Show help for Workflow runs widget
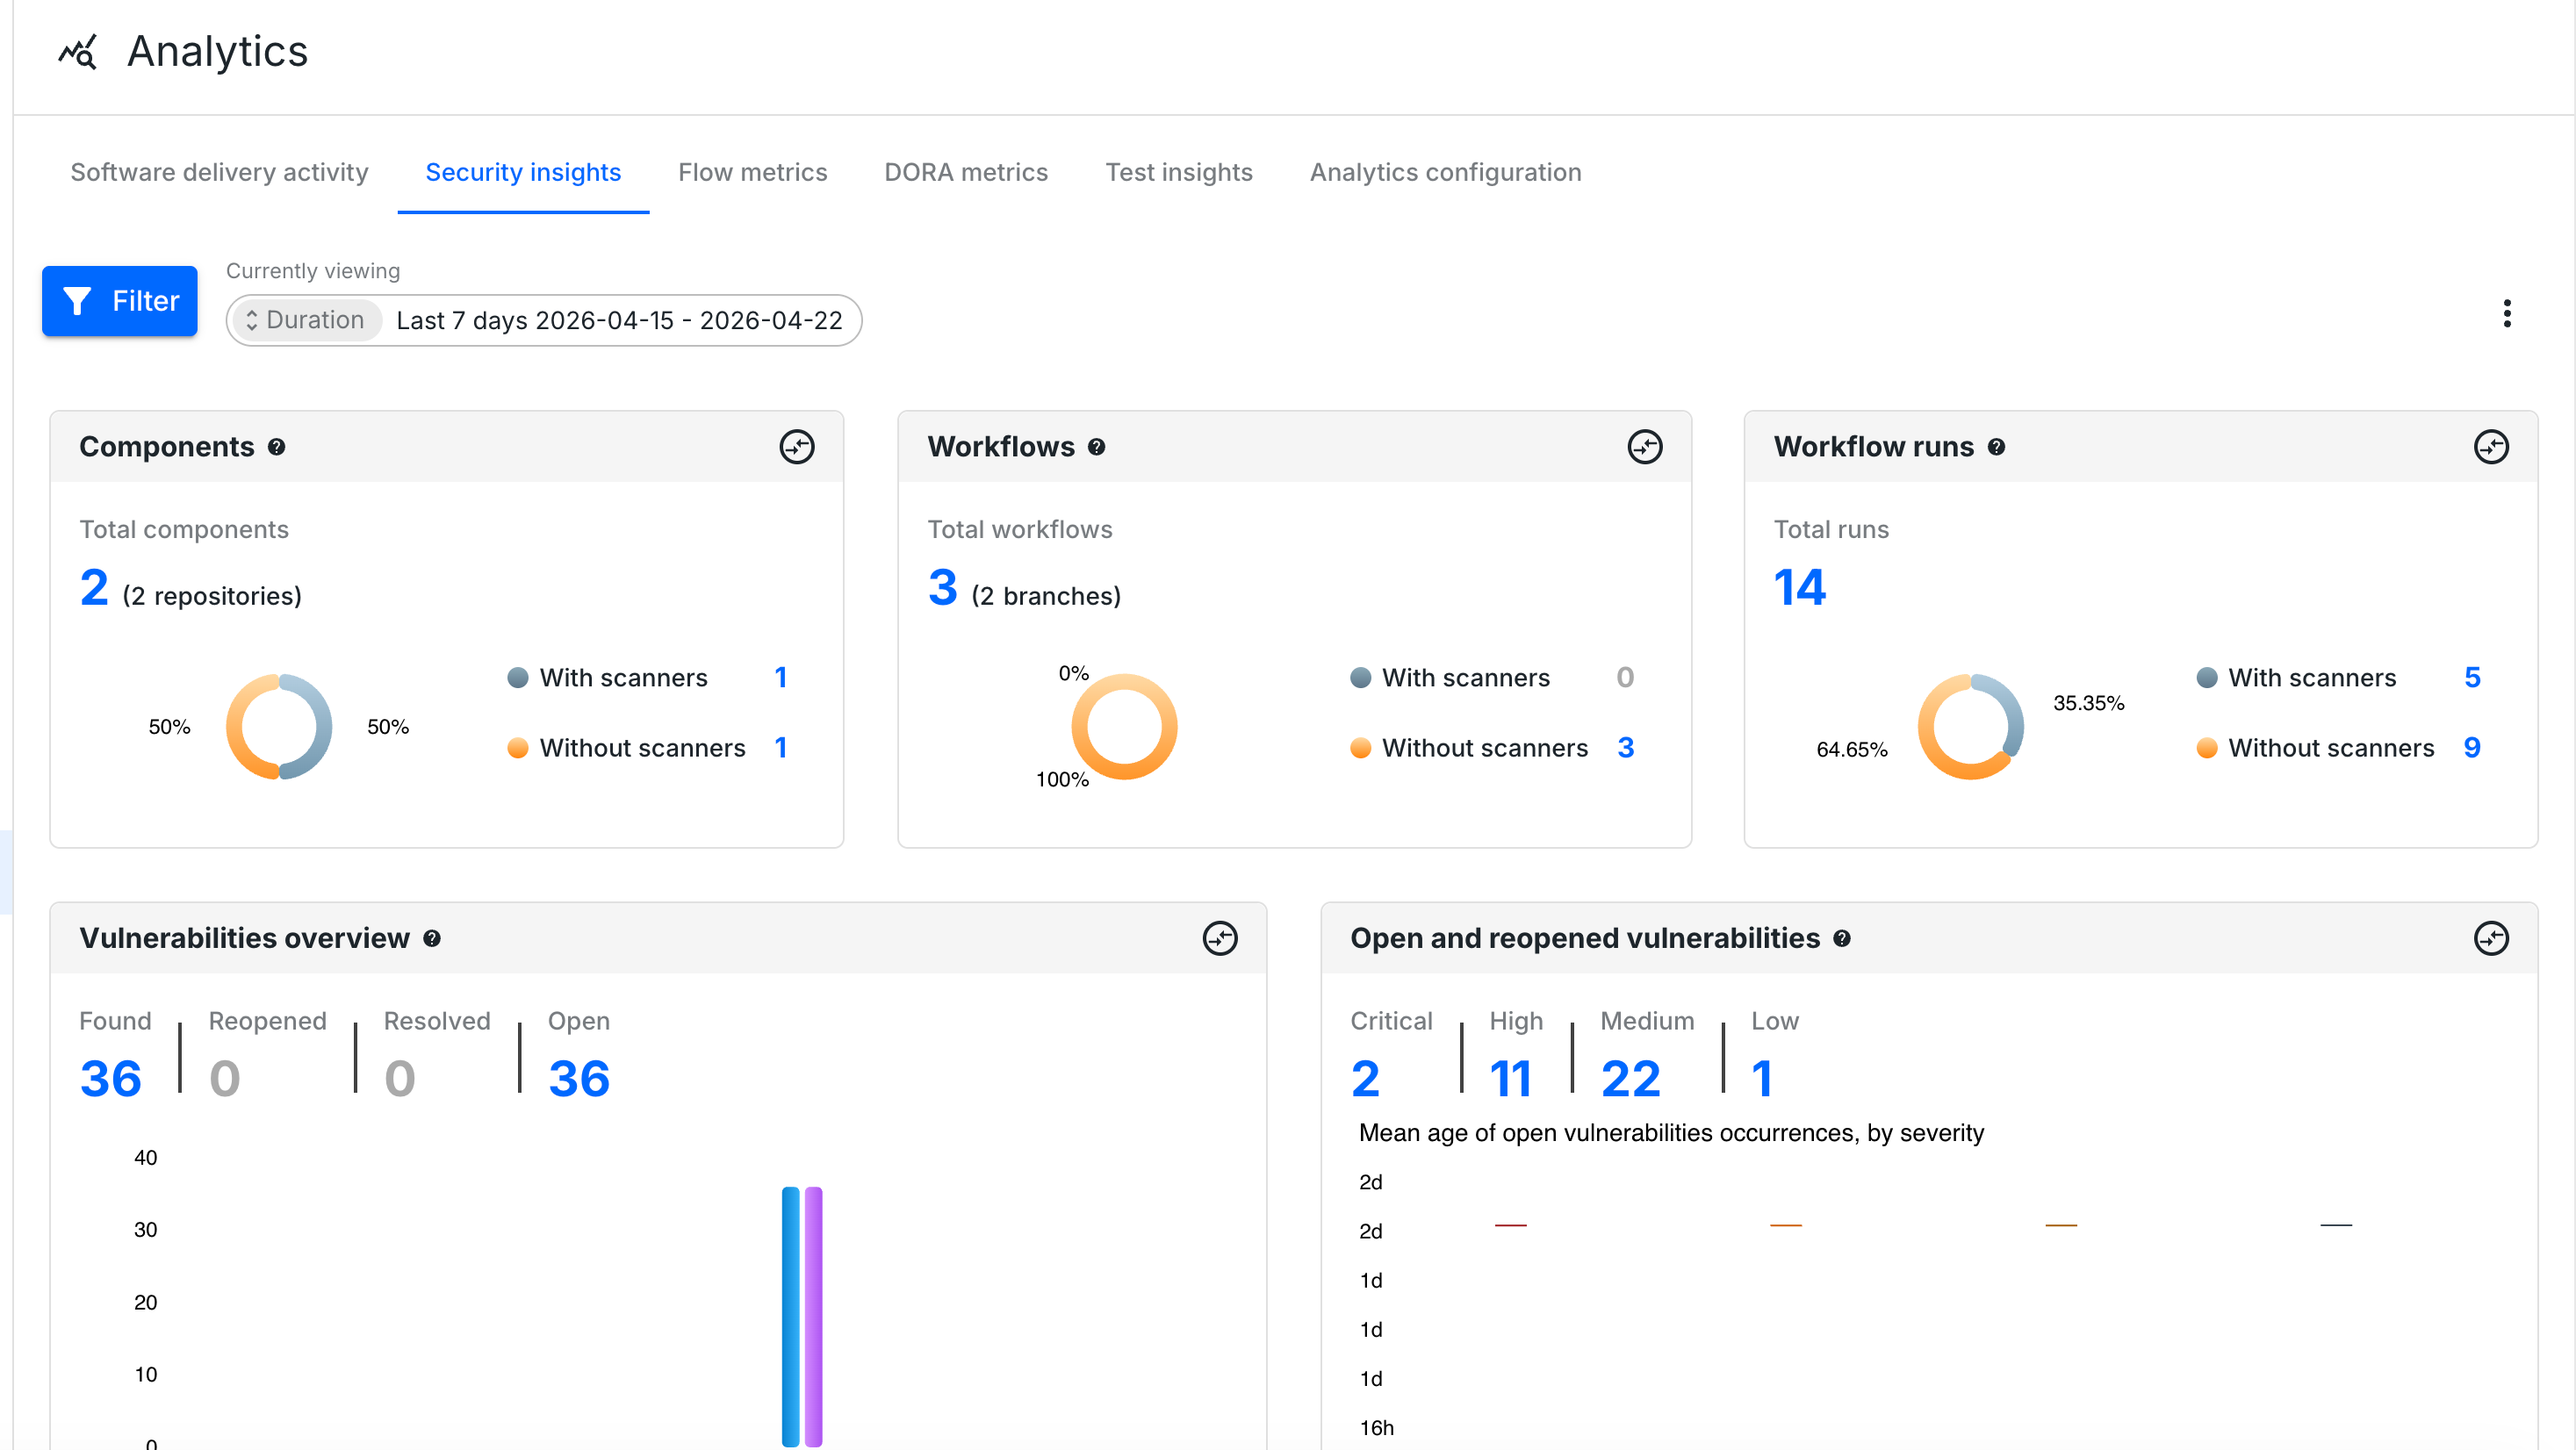This screenshot has width=2576, height=1450. click(x=1996, y=447)
